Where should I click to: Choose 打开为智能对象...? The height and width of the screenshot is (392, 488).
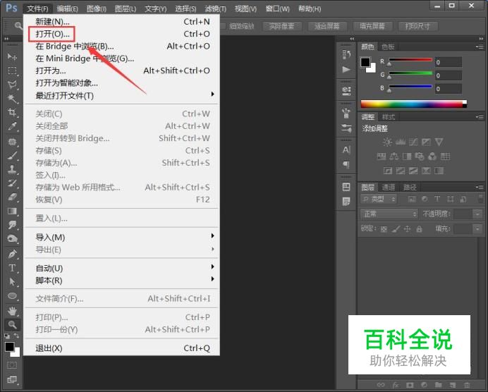(121, 83)
